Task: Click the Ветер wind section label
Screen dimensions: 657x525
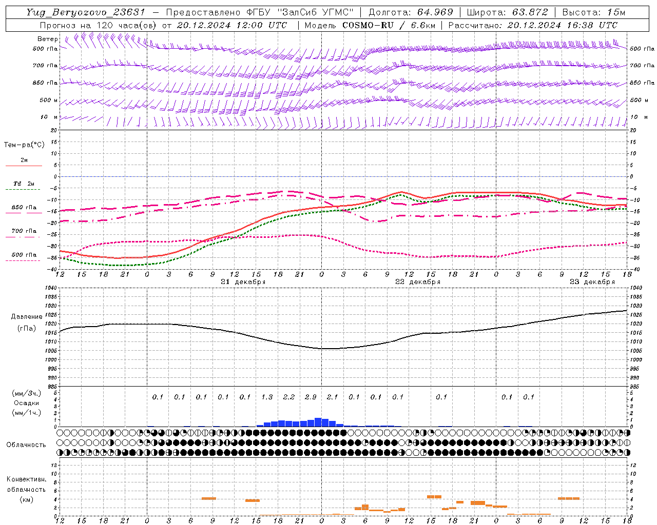Action: click(48, 39)
